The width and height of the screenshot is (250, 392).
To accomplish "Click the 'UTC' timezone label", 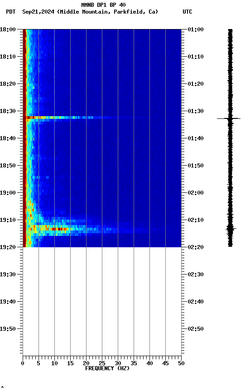I will click(187, 12).
